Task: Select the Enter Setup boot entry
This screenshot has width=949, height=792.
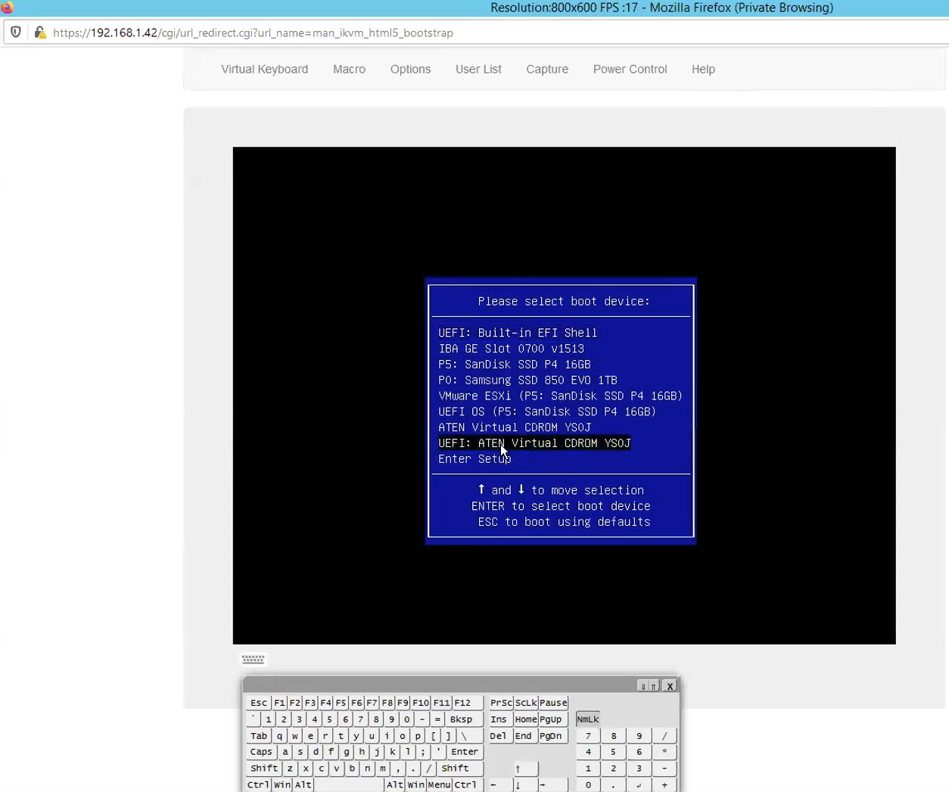Action: click(x=474, y=459)
